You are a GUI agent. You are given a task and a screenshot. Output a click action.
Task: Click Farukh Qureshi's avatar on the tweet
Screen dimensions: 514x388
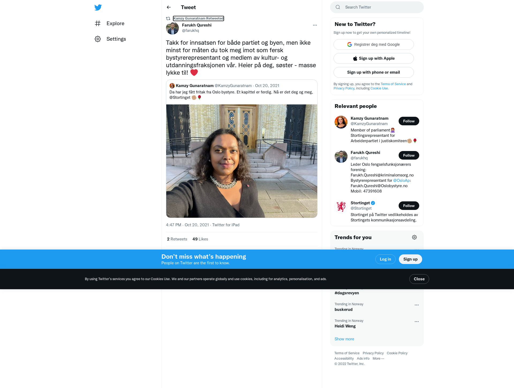point(172,28)
